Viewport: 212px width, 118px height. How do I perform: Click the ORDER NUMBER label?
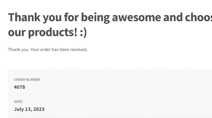point(27,79)
